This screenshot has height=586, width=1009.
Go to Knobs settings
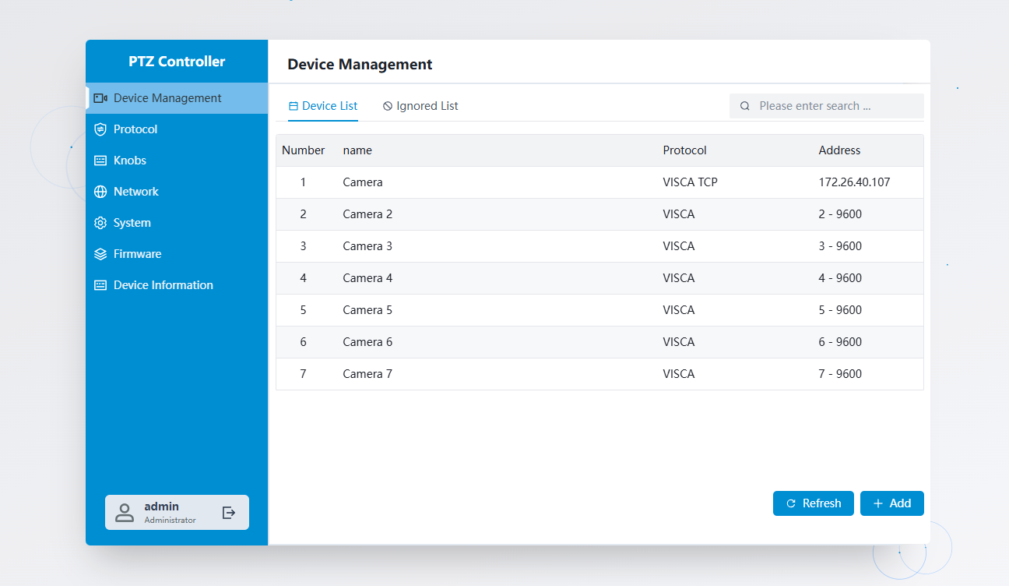177,161
